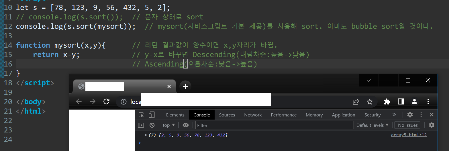449x151 pixels.
Task: Open the Extensions puzzle icon
Action: tap(387, 102)
